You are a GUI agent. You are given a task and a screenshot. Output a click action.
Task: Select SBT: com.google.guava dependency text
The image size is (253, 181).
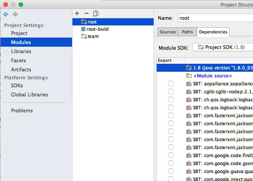(223, 171)
